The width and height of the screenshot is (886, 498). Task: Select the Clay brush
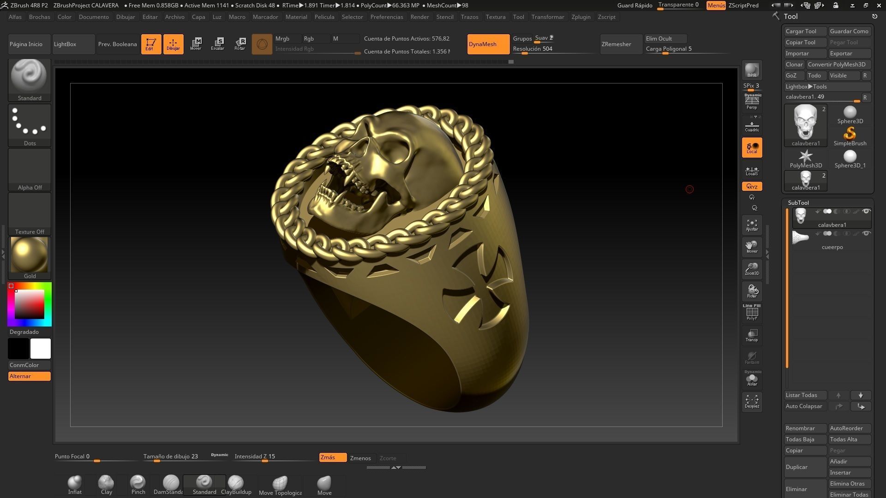[x=107, y=485]
